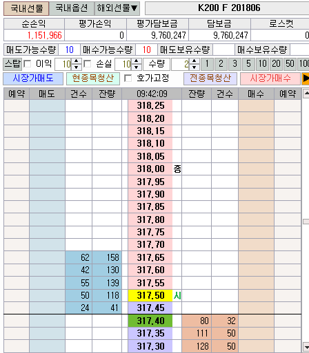The height and width of the screenshot is (353, 309).
Task: Click the 시장가매도 button
Action: [x=33, y=78]
